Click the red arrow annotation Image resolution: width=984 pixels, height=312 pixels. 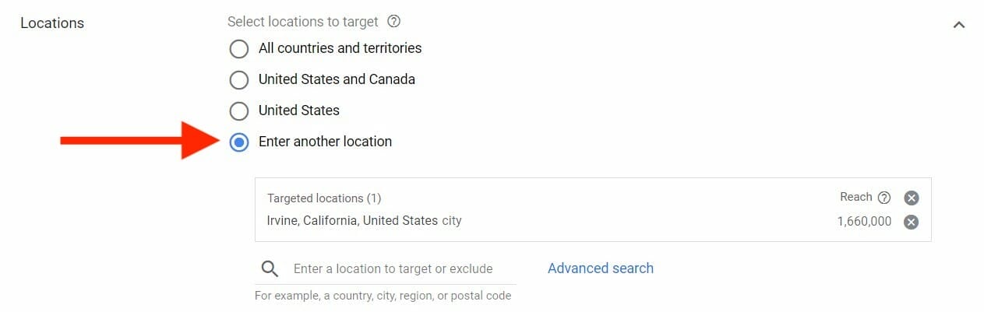point(142,141)
